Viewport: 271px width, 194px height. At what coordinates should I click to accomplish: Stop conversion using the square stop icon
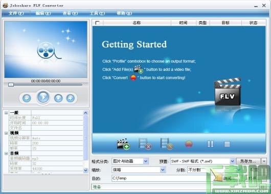click(227, 144)
